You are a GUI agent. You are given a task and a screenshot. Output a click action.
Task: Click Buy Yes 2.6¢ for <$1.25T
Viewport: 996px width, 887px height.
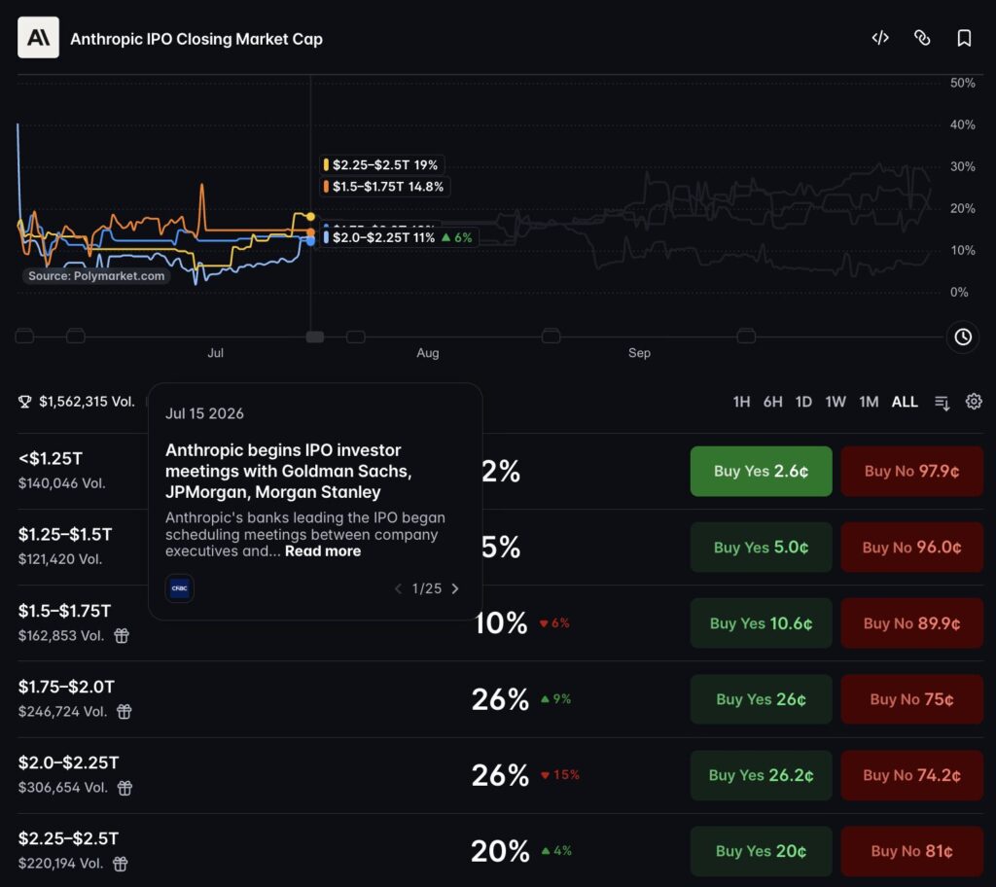(761, 471)
